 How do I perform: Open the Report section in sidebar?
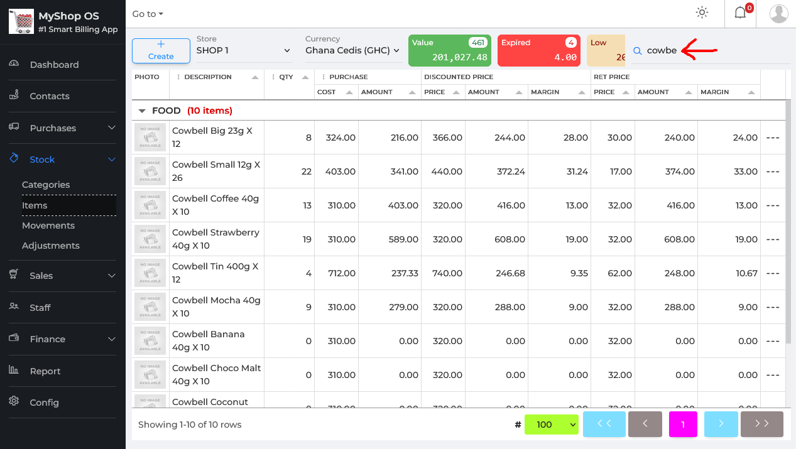pos(45,371)
